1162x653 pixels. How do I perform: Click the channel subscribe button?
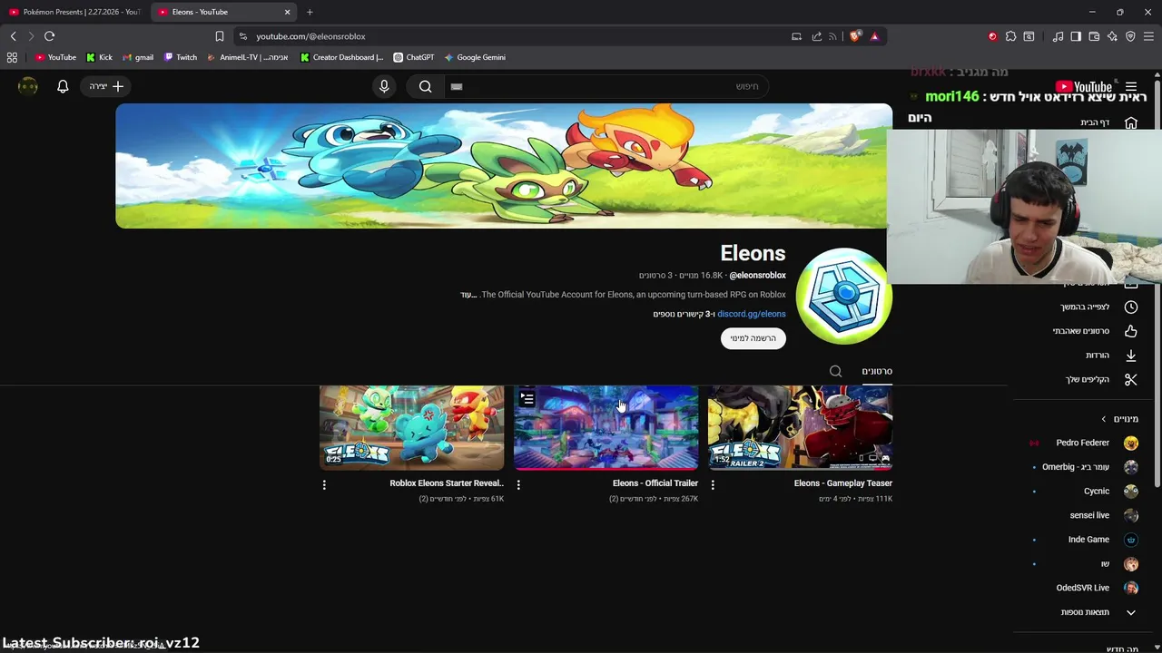[753, 338]
